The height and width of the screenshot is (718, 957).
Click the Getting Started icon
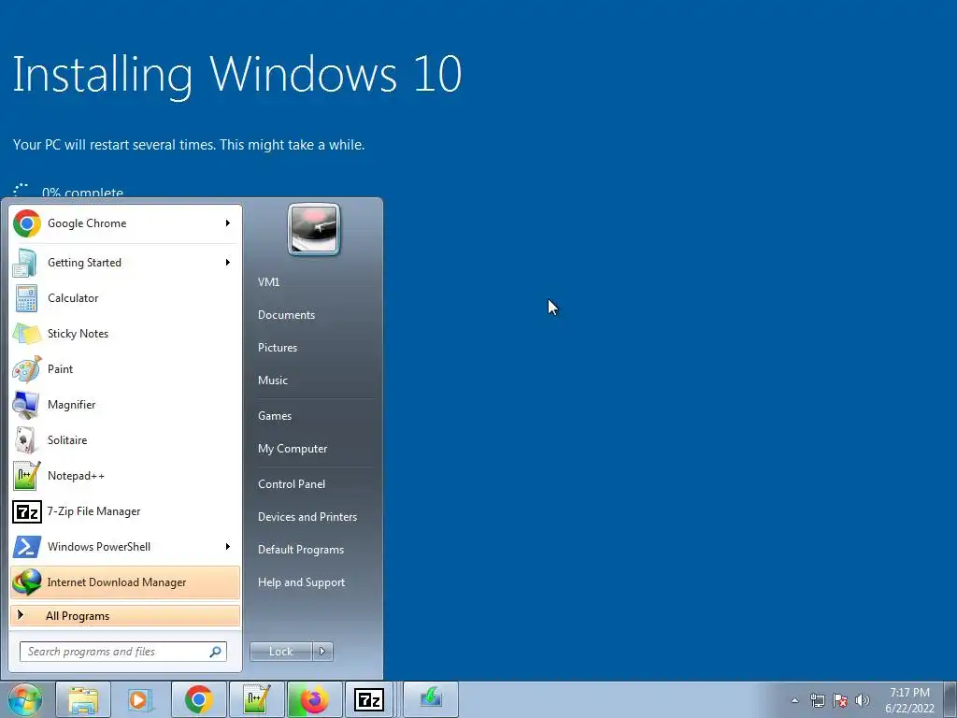pos(25,263)
